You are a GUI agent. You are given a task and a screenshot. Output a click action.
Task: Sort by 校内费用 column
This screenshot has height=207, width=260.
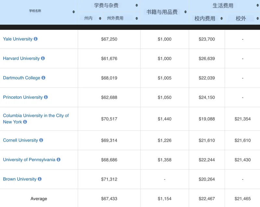221,19
